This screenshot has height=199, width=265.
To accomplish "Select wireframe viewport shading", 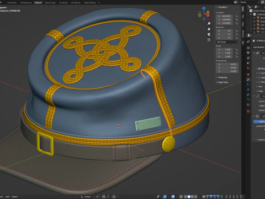I will pyautogui.click(x=185, y=197).
